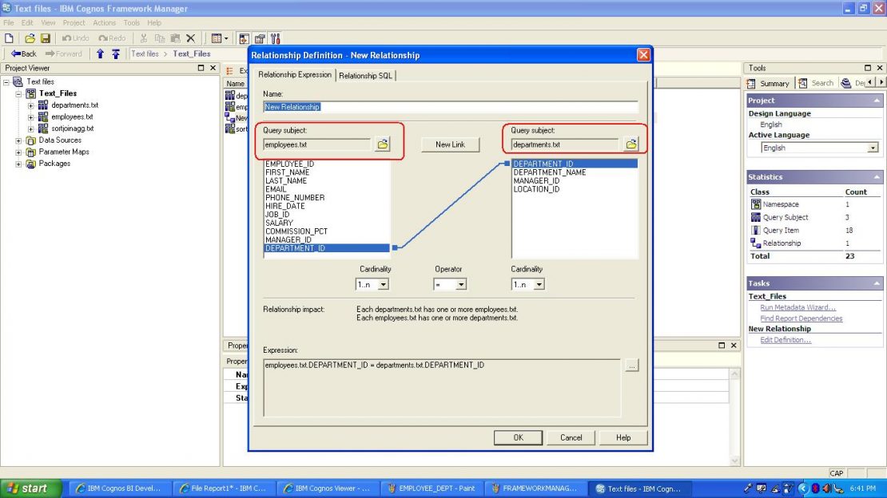The width and height of the screenshot is (887, 498).
Task: Click the New project toolbar icon
Action: [9, 38]
